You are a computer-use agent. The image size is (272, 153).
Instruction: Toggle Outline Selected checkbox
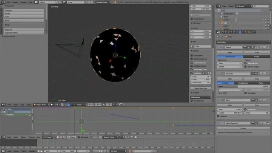(192, 62)
